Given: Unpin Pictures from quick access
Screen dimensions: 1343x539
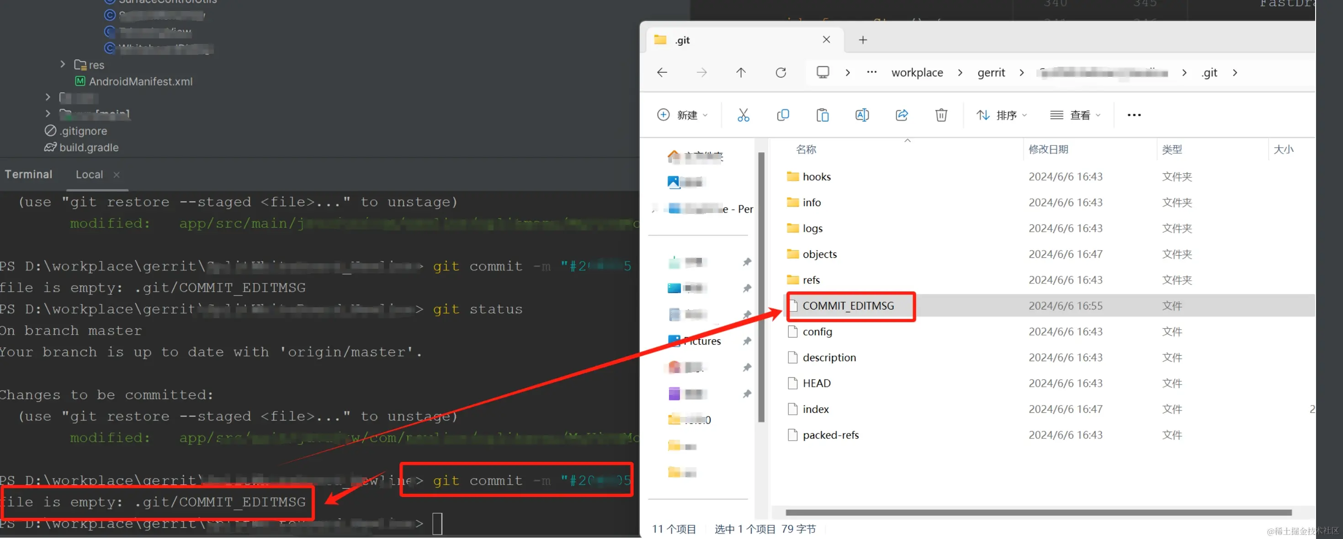Looking at the screenshot, I should pos(748,341).
